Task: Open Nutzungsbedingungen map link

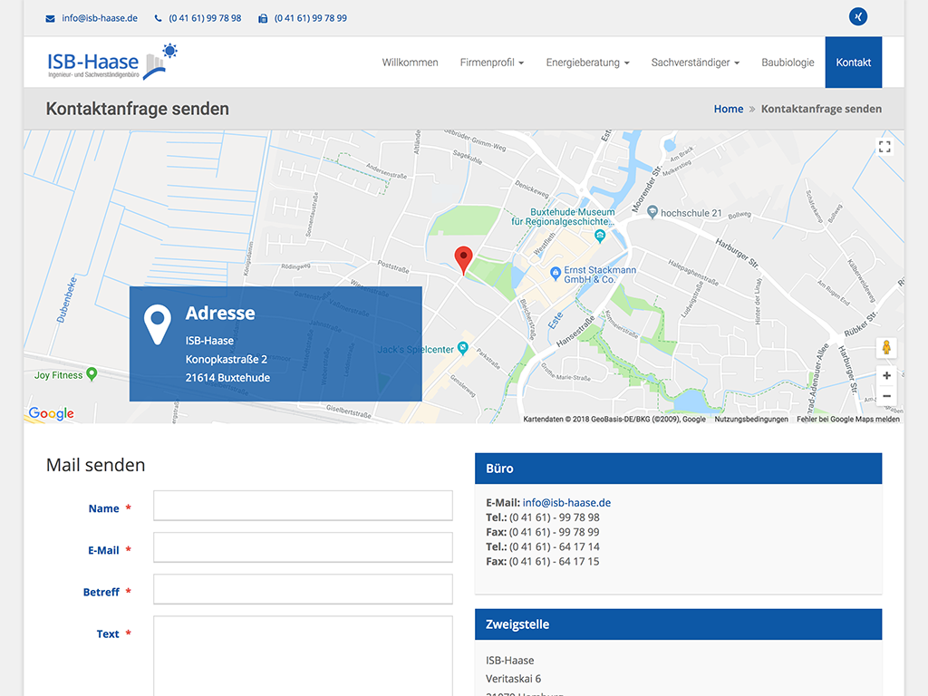Action: (x=751, y=419)
